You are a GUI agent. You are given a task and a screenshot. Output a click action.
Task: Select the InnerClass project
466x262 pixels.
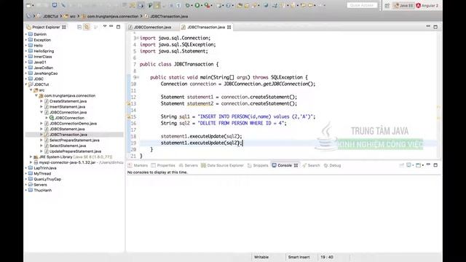(x=42, y=57)
